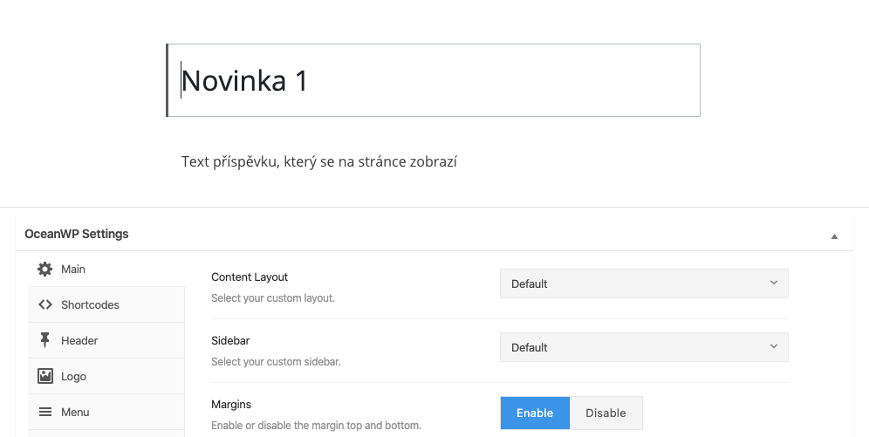Click the pin icon beside Header
The height and width of the screenshot is (437, 869).
44,340
